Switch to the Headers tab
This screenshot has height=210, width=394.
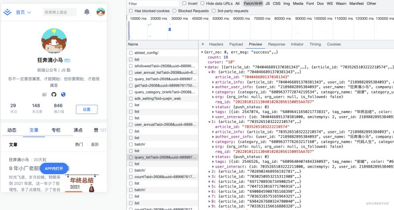tap(216, 44)
